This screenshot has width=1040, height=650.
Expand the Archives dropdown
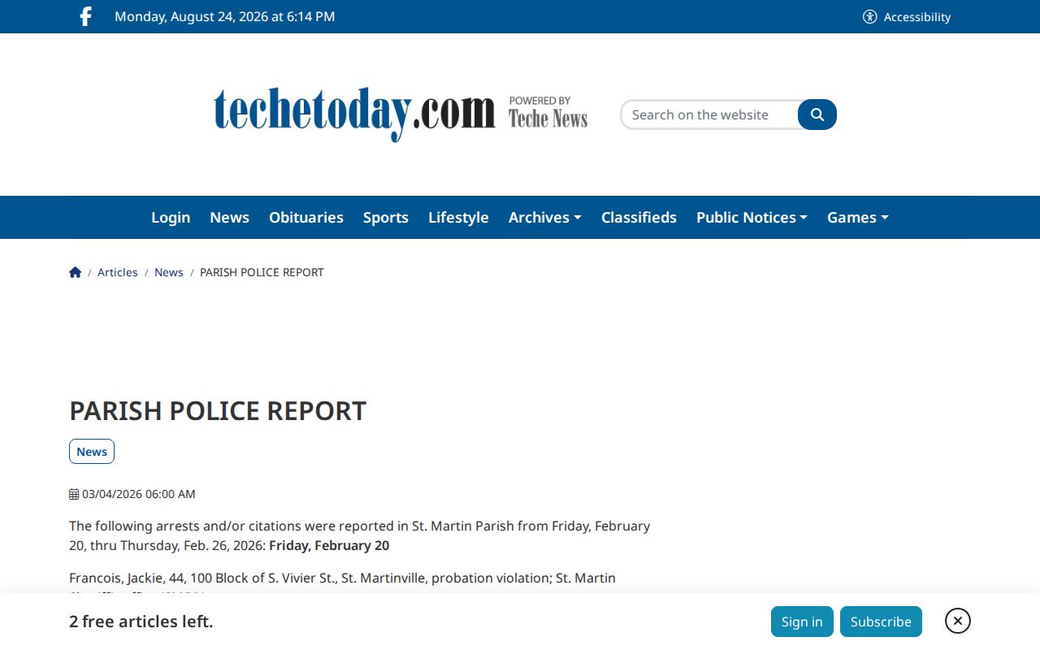(545, 217)
